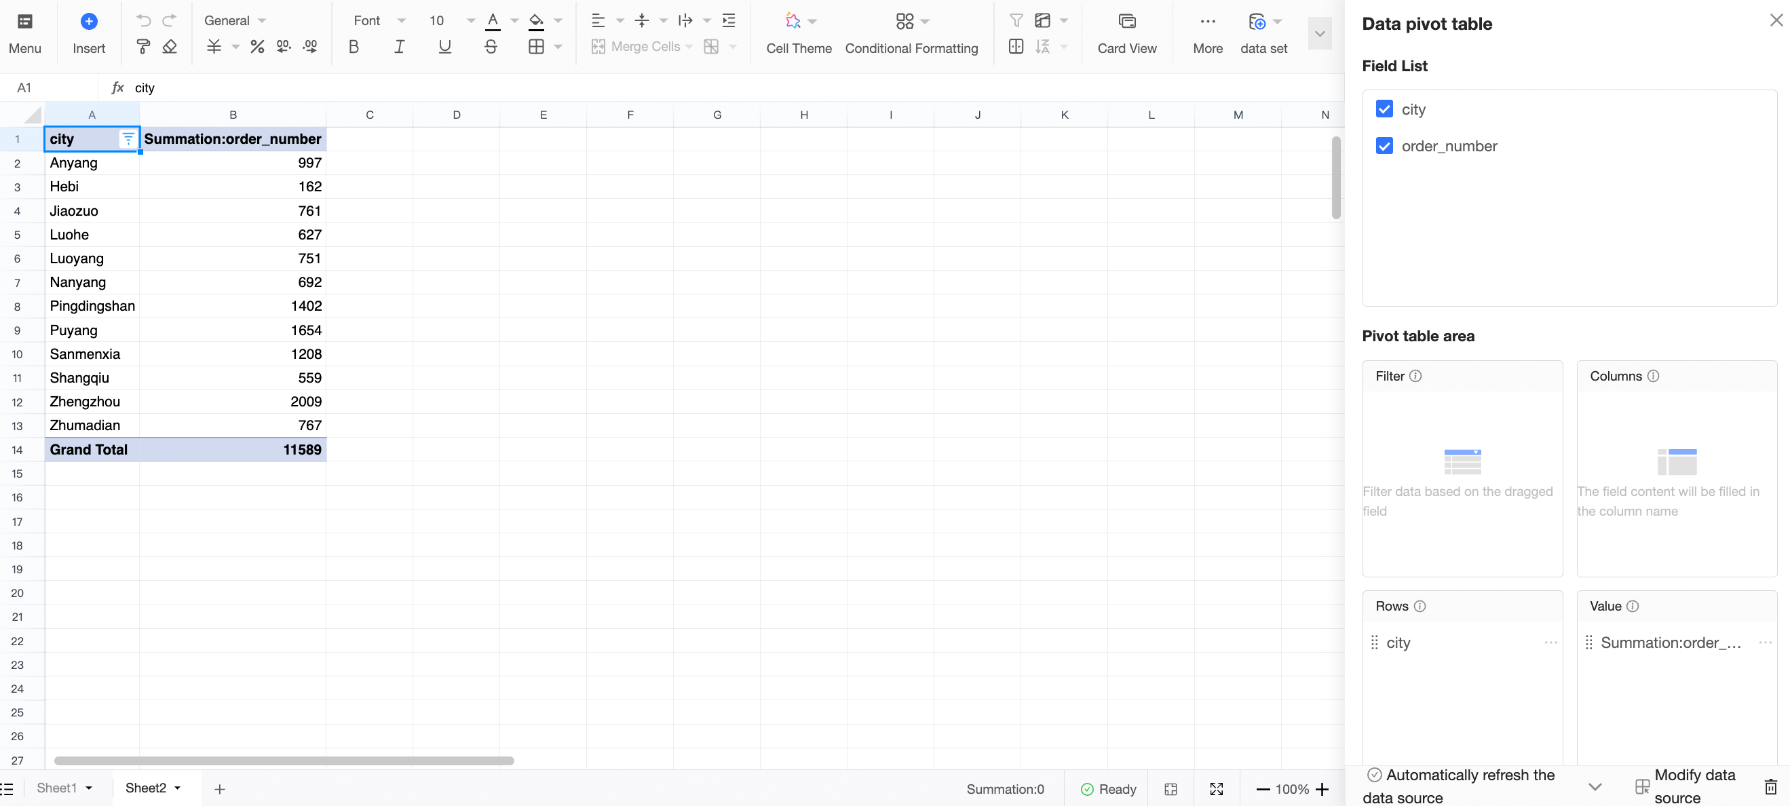Uncheck the city field checkbox
Screen dimensions: 1790x806
1384,109
